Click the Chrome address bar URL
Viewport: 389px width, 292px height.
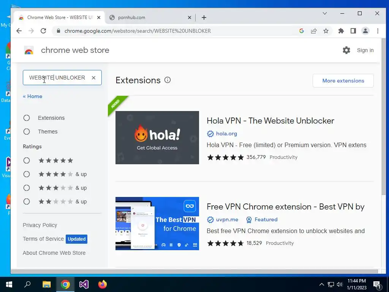(138, 31)
